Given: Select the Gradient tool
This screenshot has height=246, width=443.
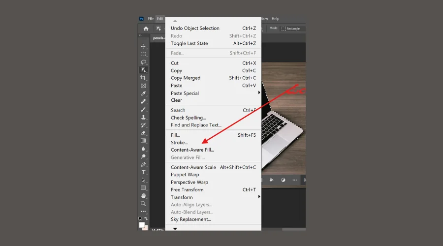Looking at the screenshot, I should (143, 141).
